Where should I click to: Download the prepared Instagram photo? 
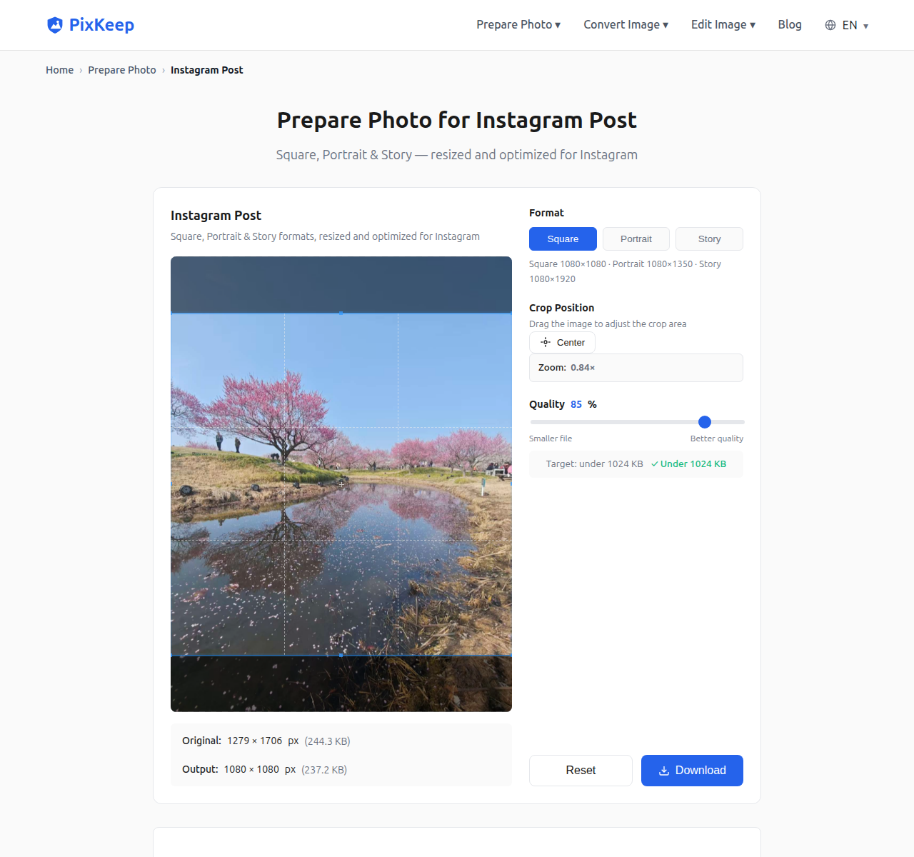coord(692,771)
